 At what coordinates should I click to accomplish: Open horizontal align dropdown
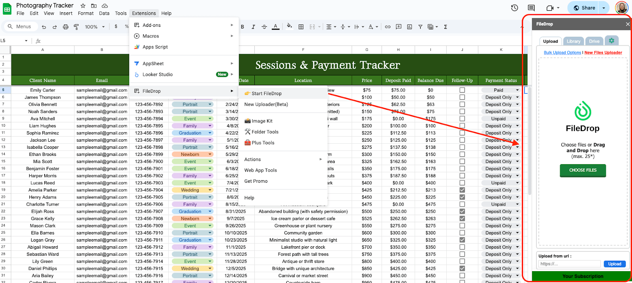[331, 27]
